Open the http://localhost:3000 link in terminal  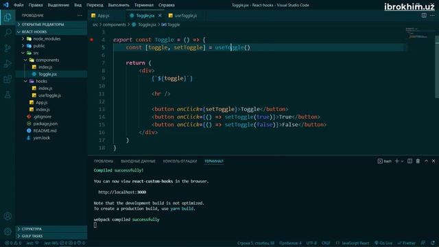[122, 192]
